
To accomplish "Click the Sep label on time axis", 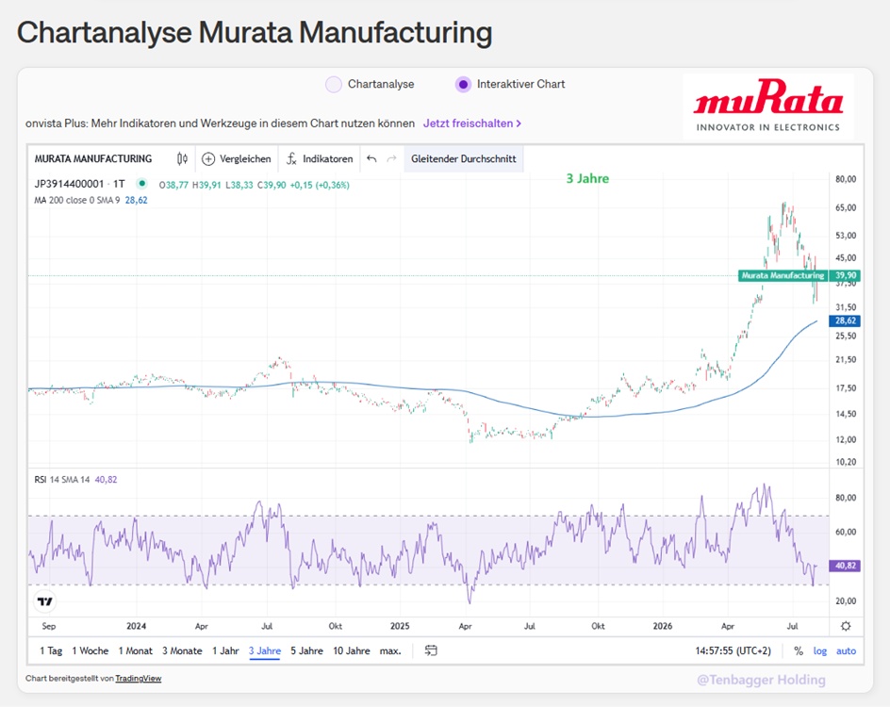I will coord(49,626).
